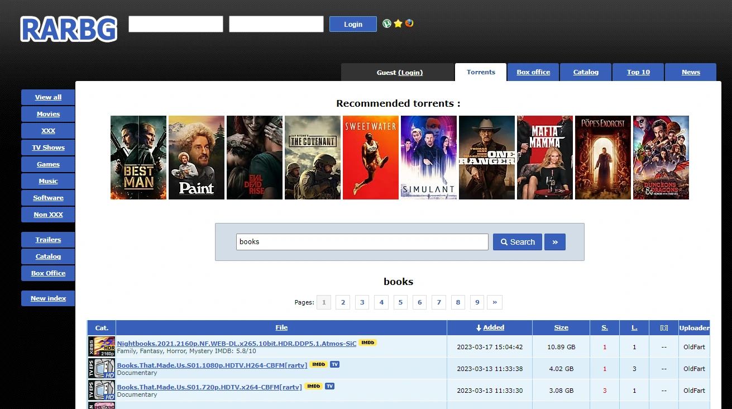Go to results page 2
The height and width of the screenshot is (409, 732).
click(343, 302)
